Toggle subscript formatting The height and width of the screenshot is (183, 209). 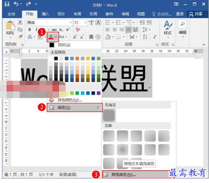pyautogui.click(x=61, y=30)
